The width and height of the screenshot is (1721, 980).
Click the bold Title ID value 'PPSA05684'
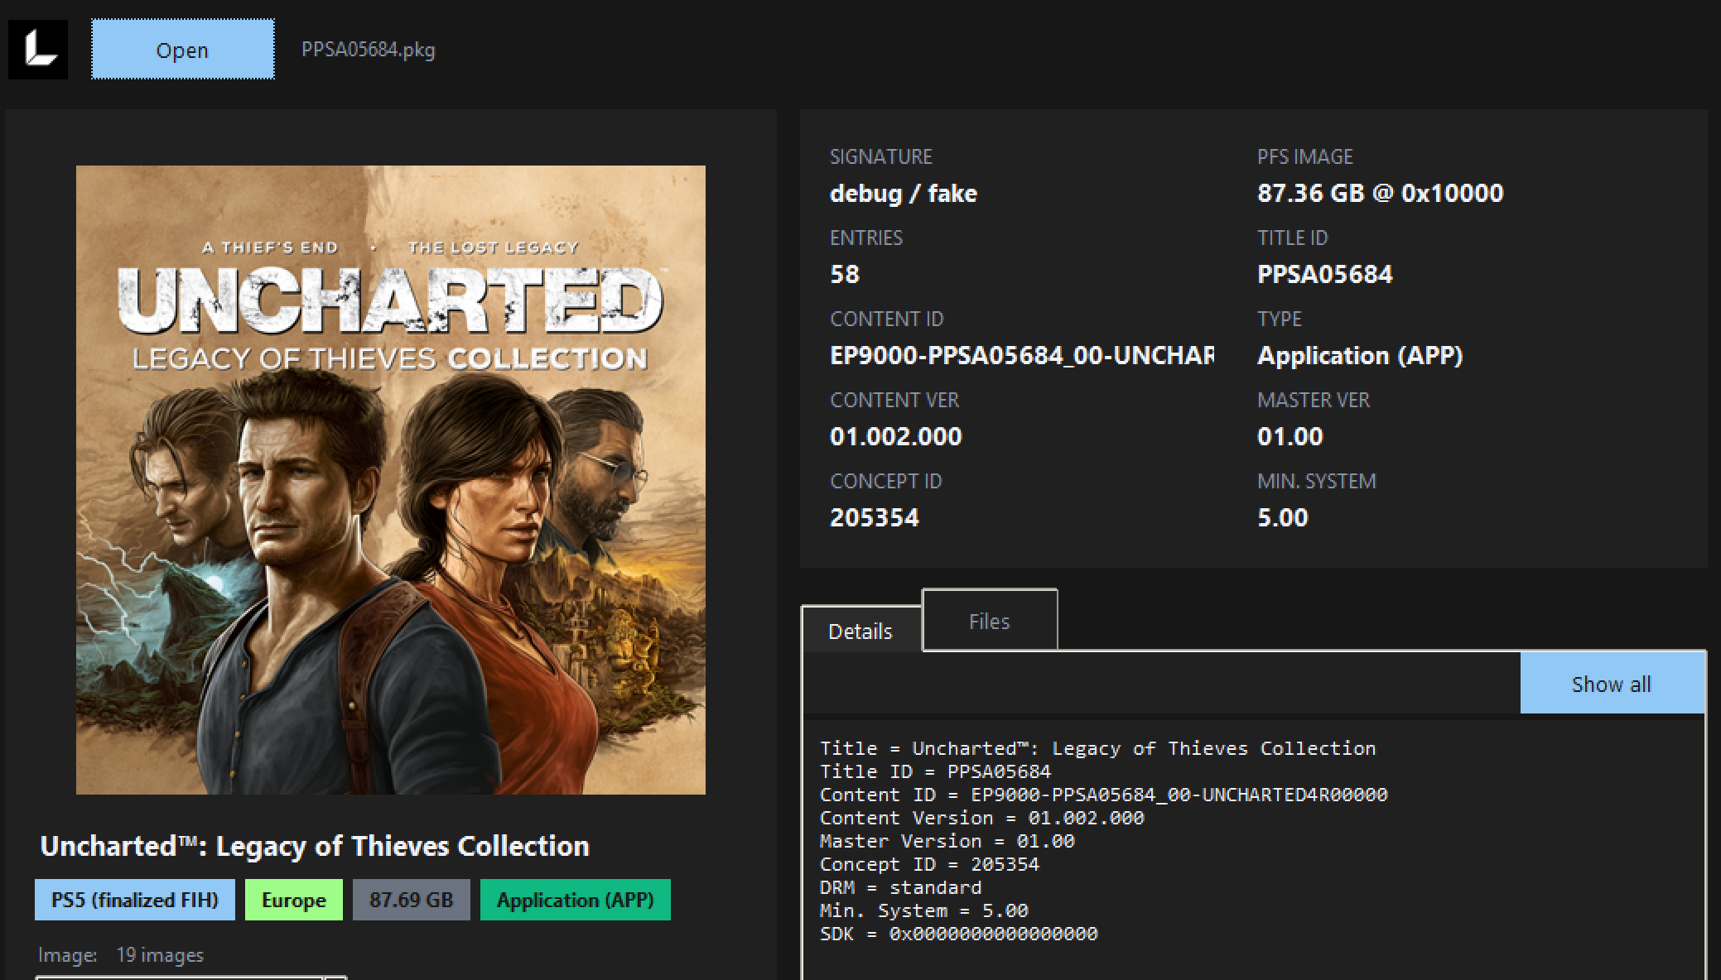click(x=1325, y=274)
